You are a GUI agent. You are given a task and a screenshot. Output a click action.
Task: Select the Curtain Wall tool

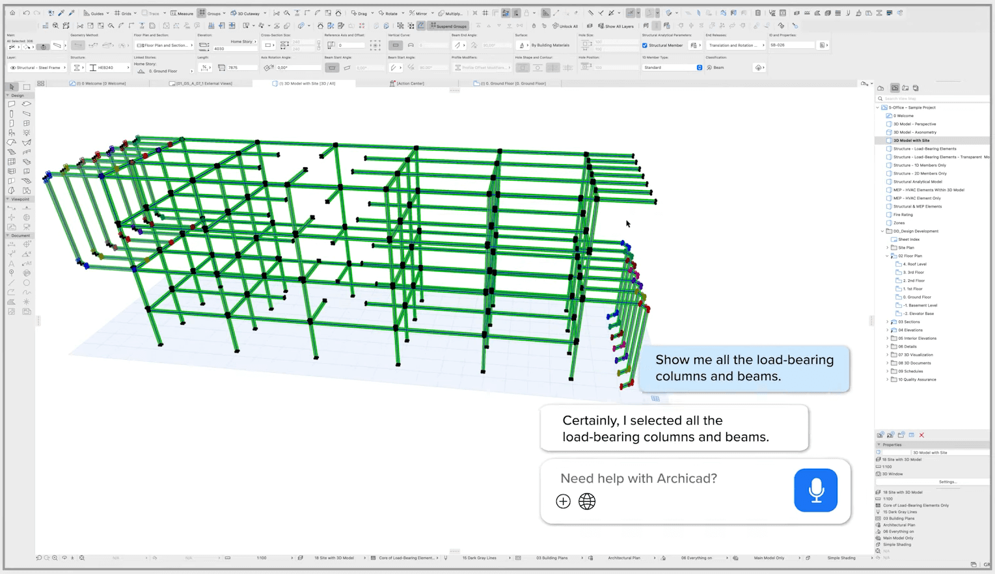click(x=12, y=161)
